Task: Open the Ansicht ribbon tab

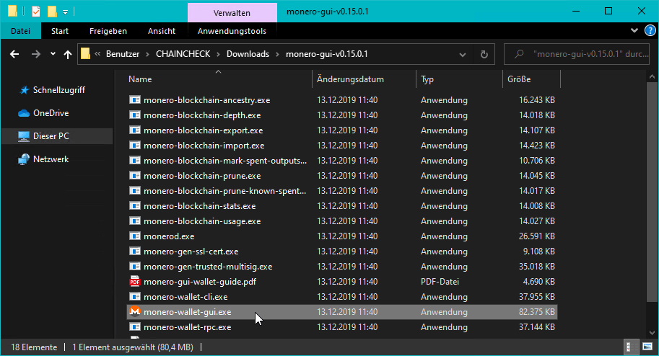Action: click(x=162, y=31)
